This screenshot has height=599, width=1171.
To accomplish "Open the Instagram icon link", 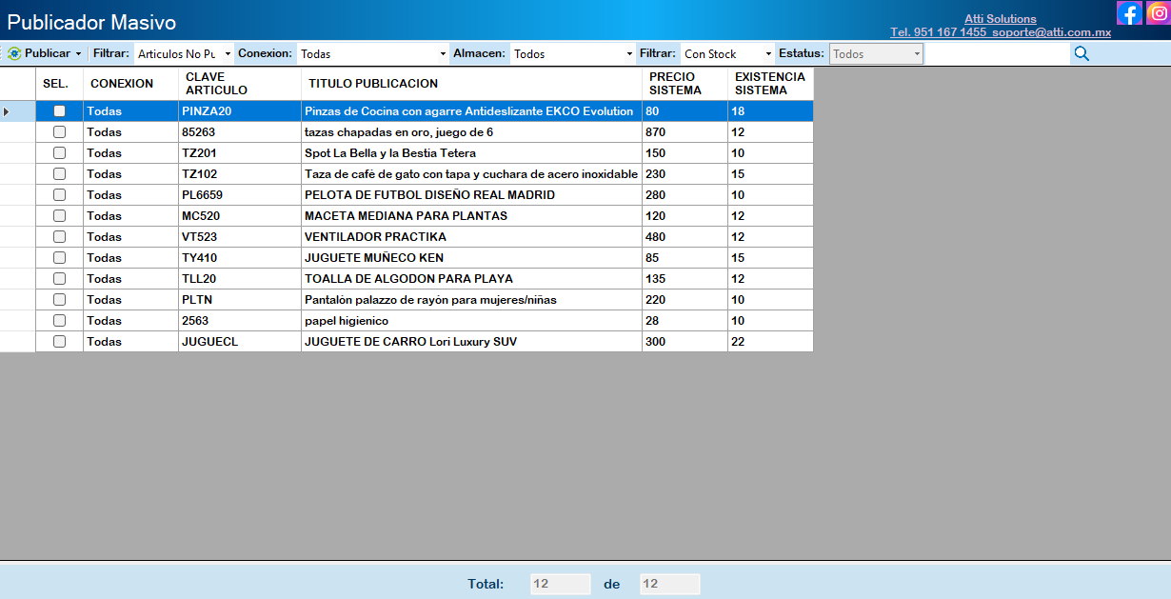I will pyautogui.click(x=1158, y=13).
